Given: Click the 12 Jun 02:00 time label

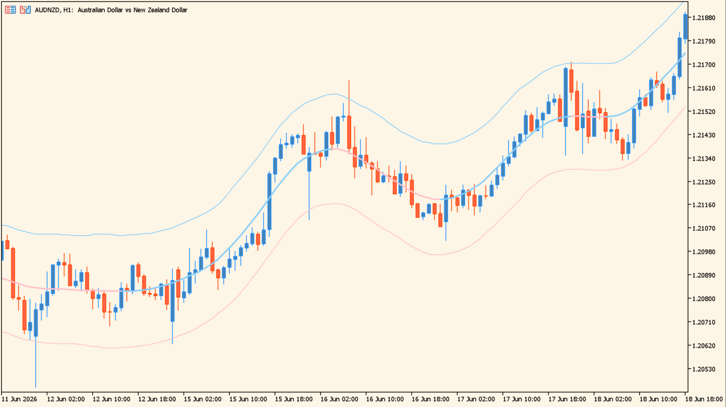Looking at the screenshot, I should 66,399.
